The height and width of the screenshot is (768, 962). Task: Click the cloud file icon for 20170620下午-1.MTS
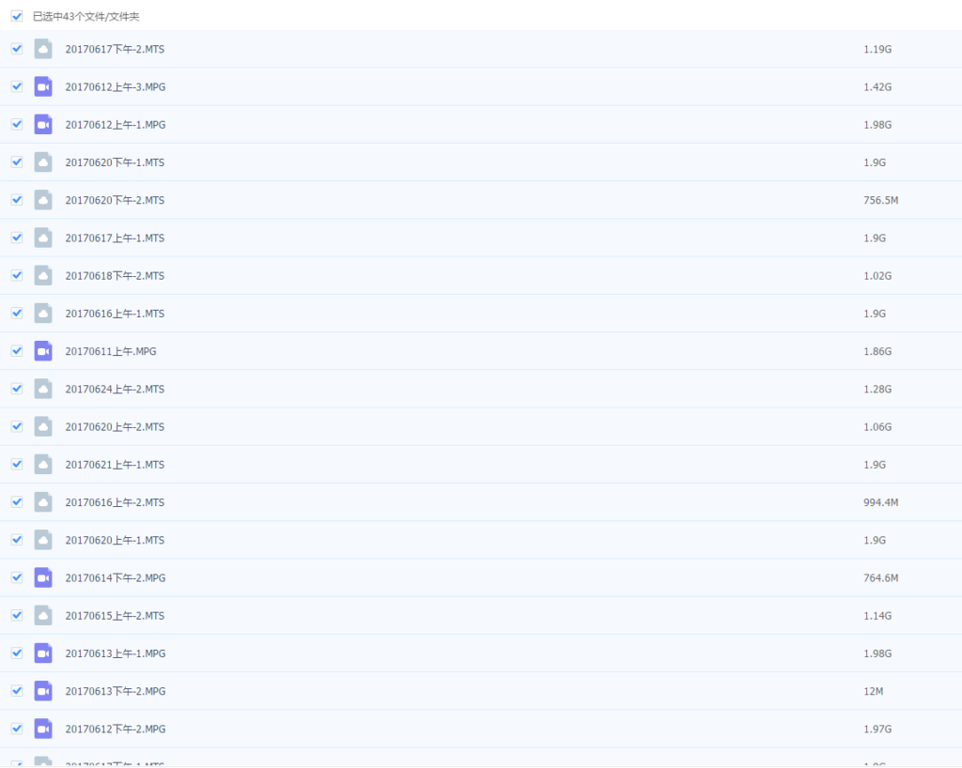[x=43, y=162]
